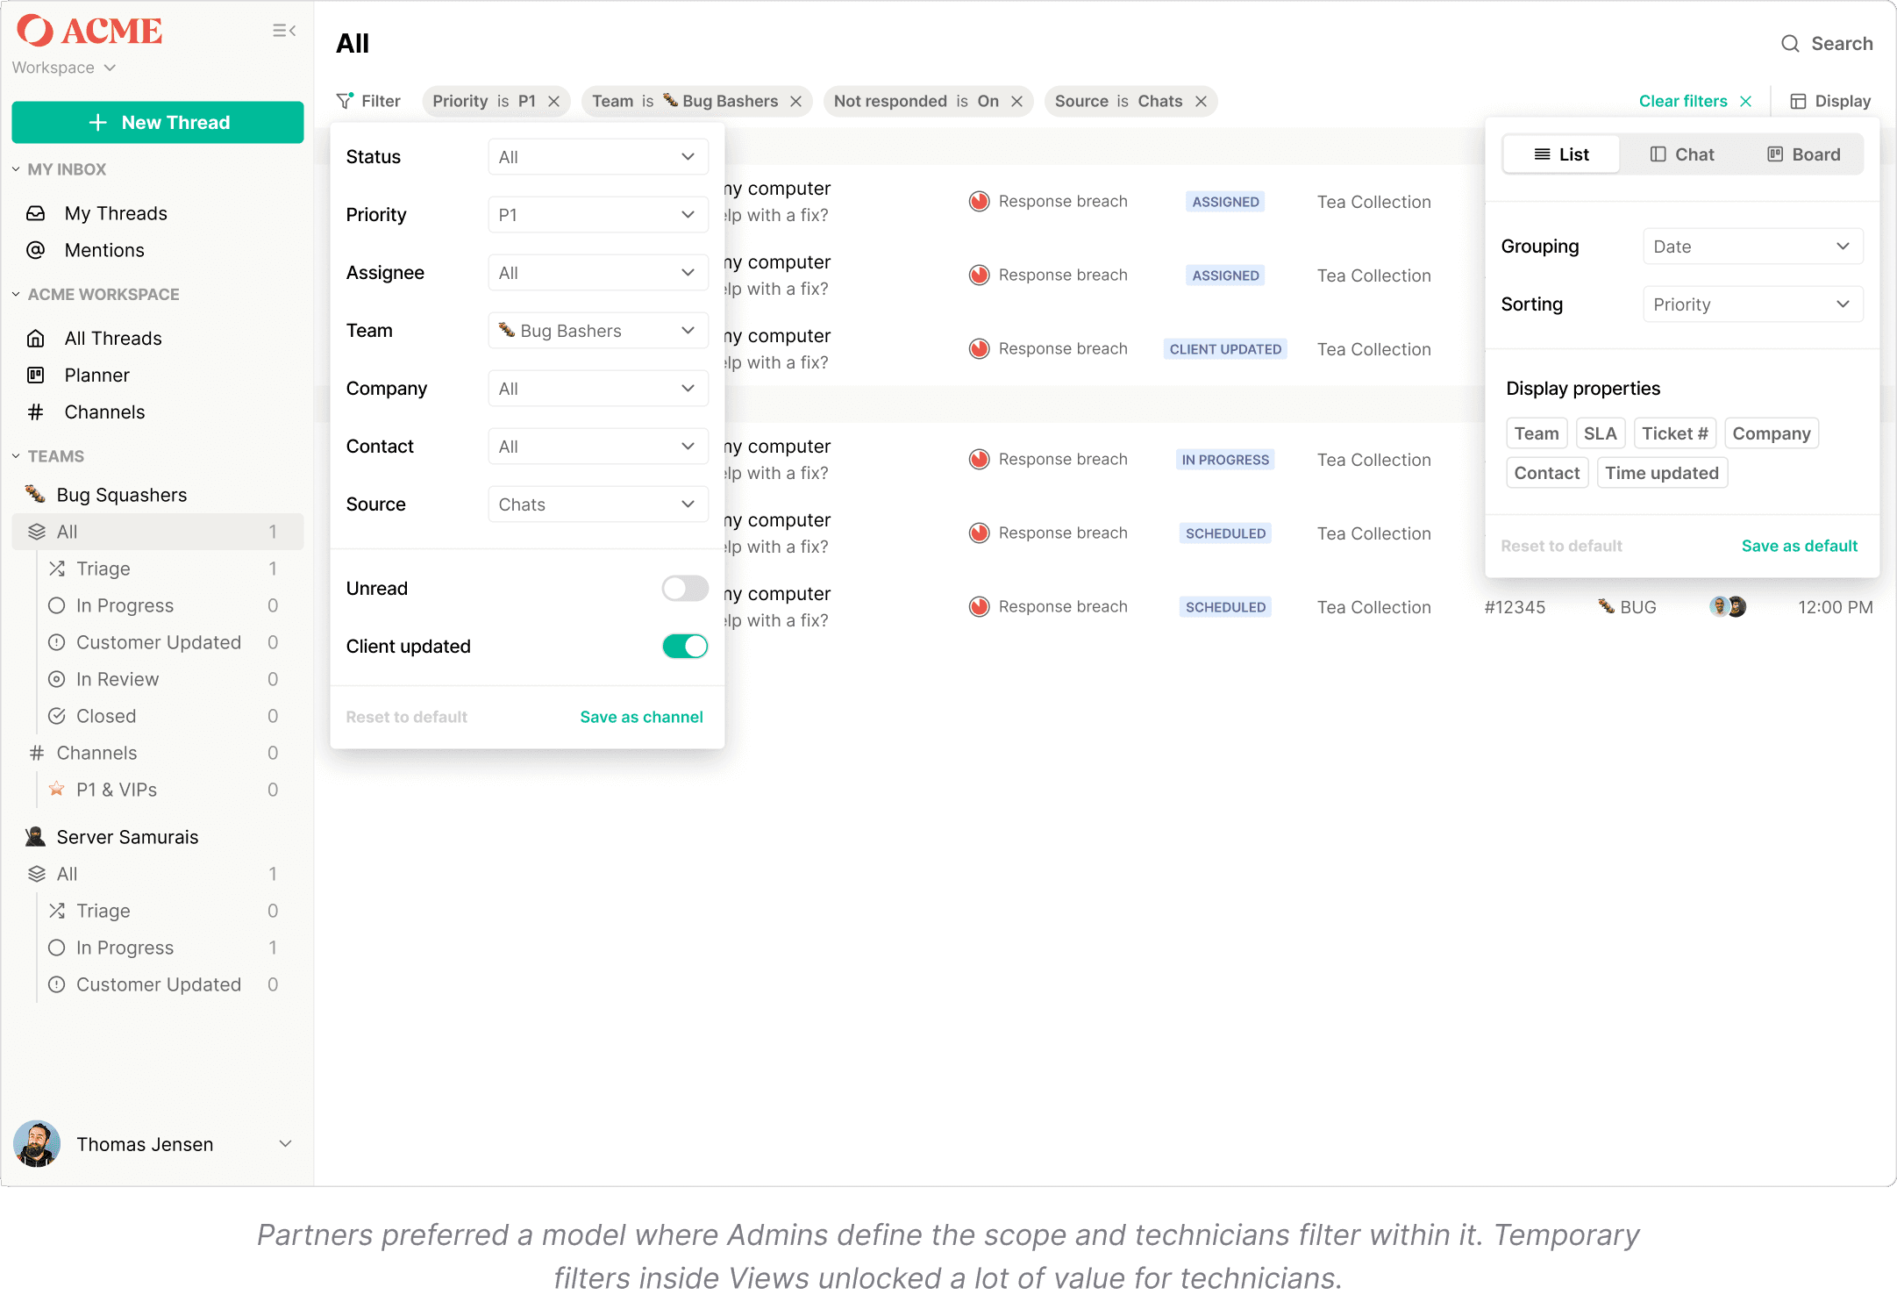Toggle the SLA display property chip
Screen dimensions: 1897x1302
pos(1600,433)
